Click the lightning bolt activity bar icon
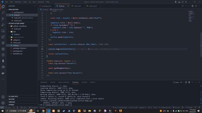 [3, 49]
